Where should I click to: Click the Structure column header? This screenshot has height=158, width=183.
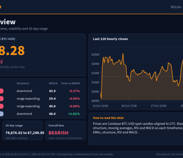(23, 83)
